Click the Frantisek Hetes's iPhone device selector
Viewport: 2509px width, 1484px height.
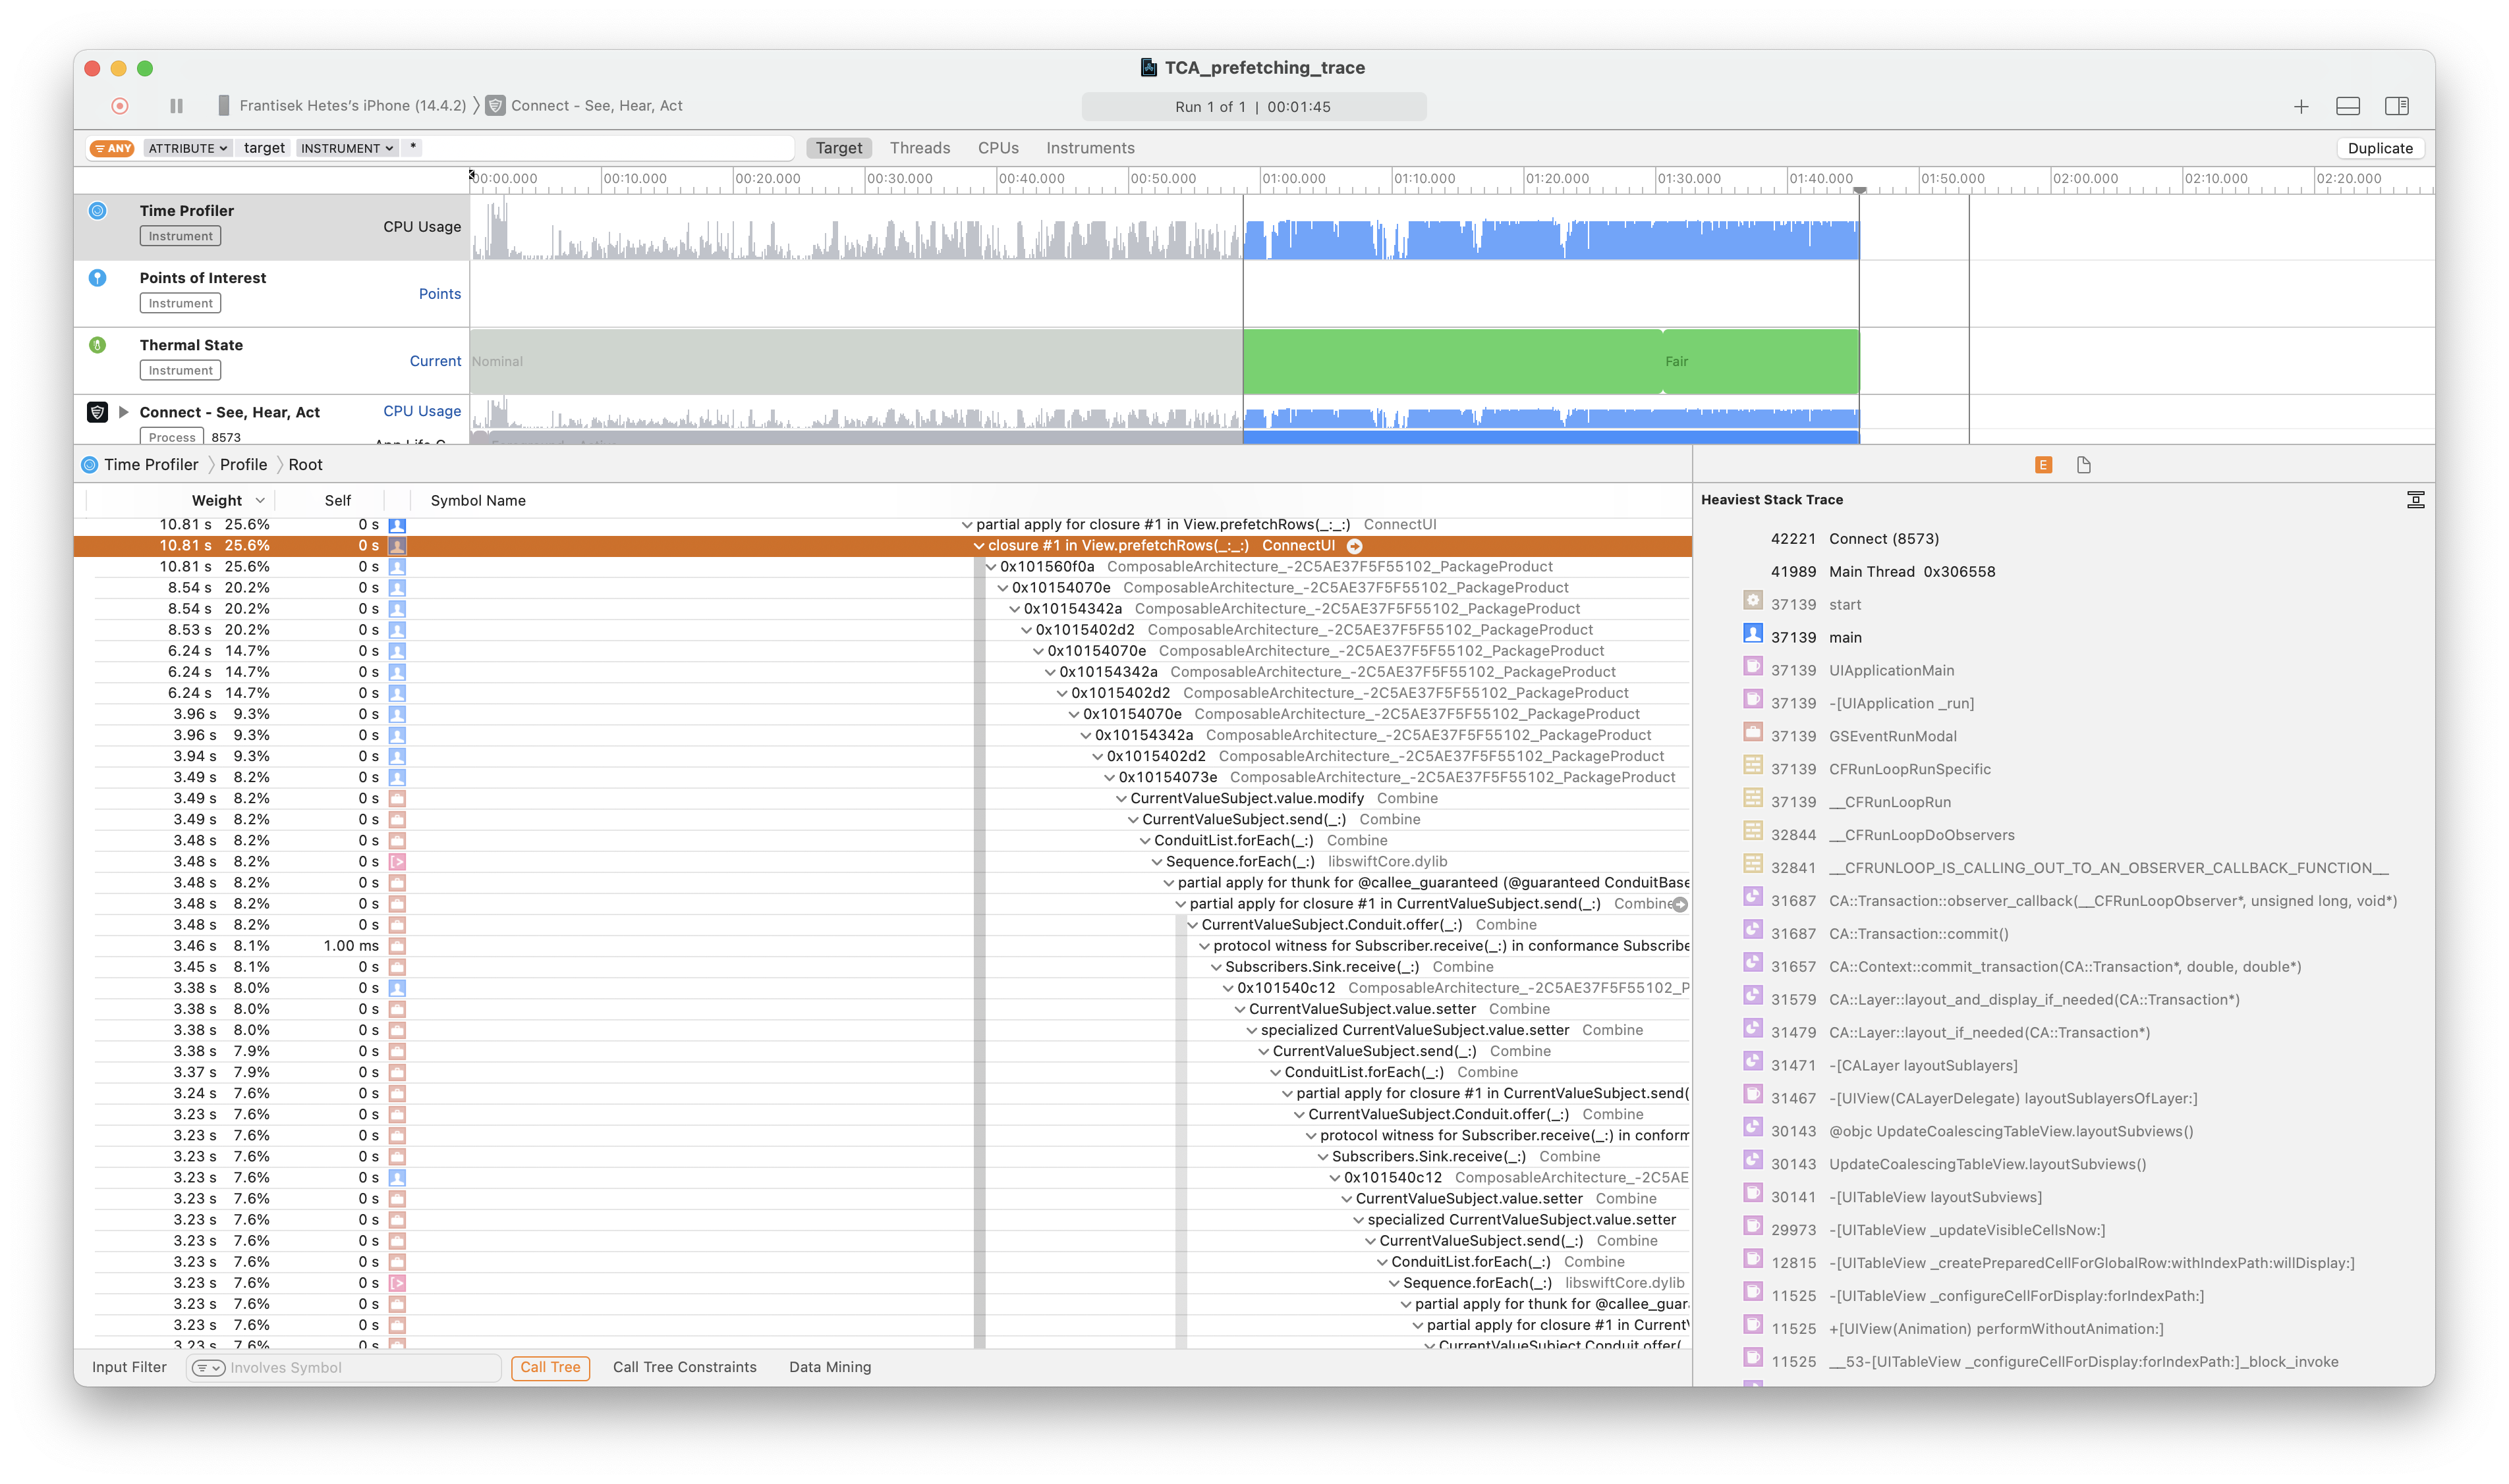(x=341, y=105)
